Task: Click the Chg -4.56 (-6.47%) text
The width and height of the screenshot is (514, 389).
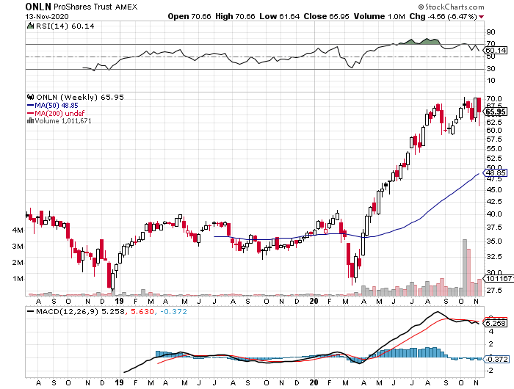Action: [x=443, y=16]
